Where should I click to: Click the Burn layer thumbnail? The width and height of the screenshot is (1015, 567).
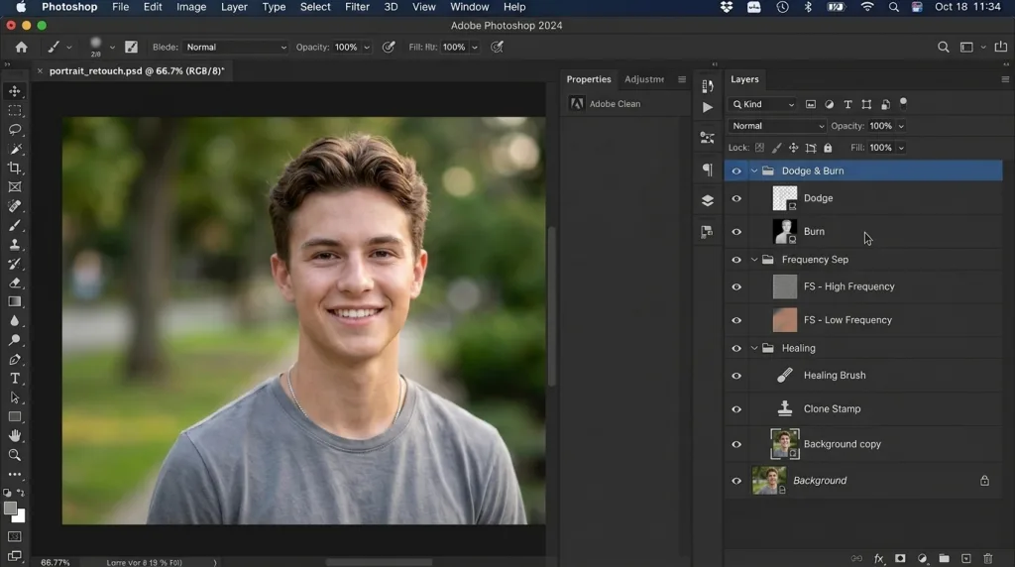785,232
